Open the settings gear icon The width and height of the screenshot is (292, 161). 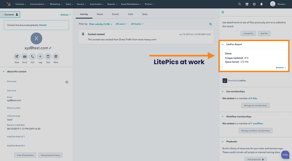(x=254, y=4)
